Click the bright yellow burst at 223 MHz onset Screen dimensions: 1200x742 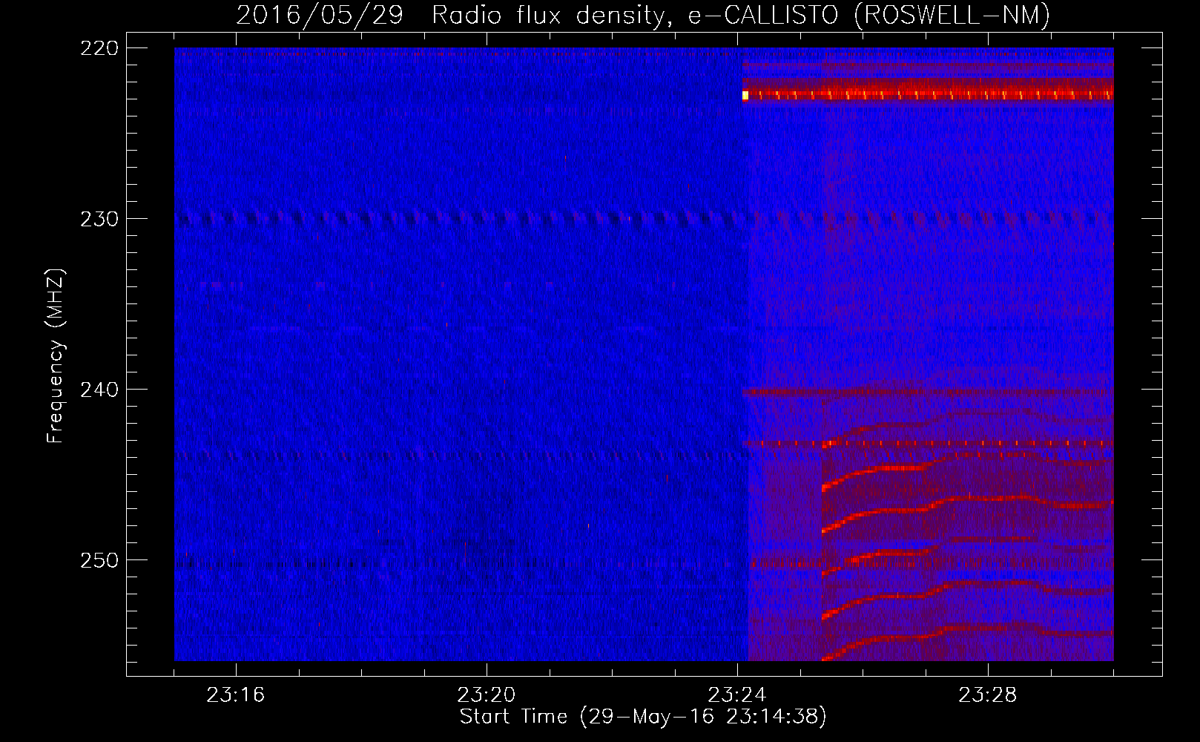(x=745, y=95)
